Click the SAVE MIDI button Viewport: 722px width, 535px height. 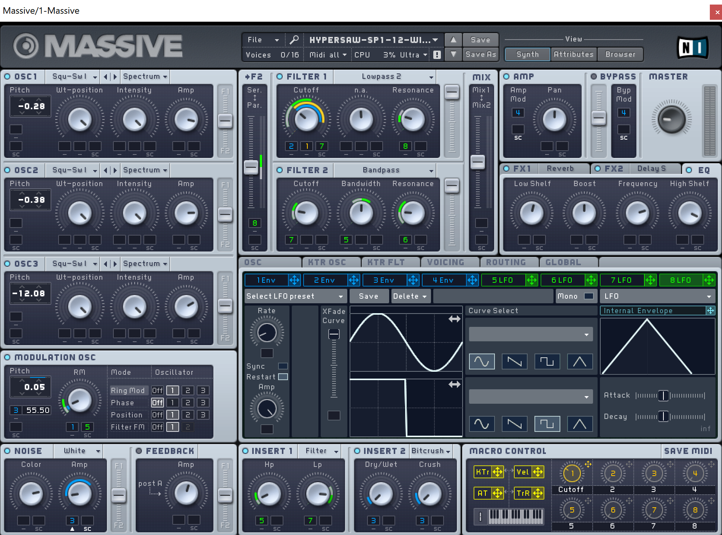(688, 451)
